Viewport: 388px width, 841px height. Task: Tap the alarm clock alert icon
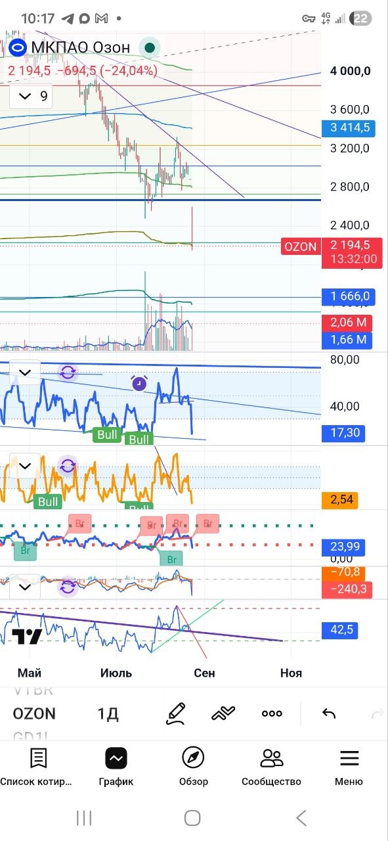point(139,384)
